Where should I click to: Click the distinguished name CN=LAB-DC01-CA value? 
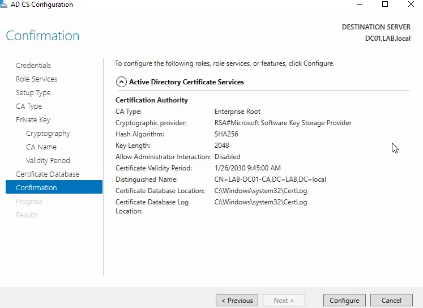point(270,179)
